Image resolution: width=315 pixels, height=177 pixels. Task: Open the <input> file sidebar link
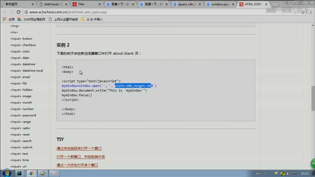19,83
